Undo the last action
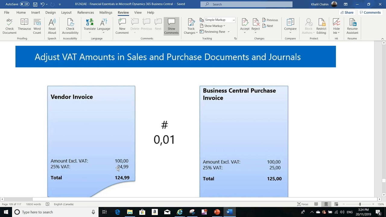 43,4
